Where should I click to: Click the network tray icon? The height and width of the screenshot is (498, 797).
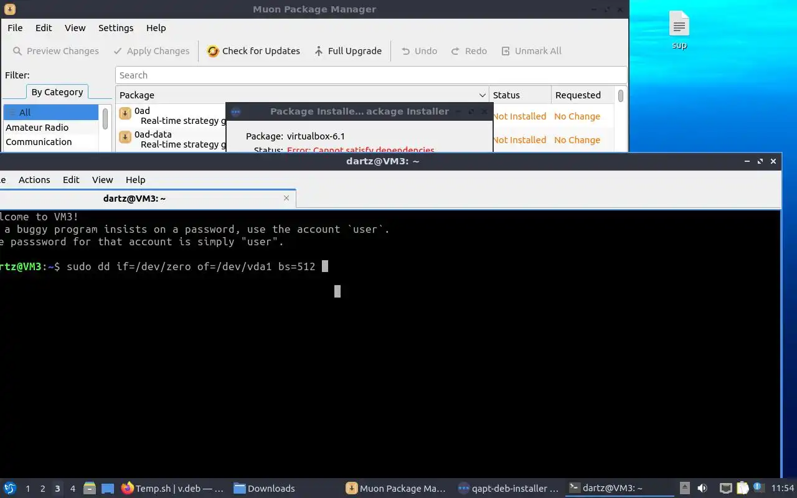pyautogui.click(x=726, y=488)
